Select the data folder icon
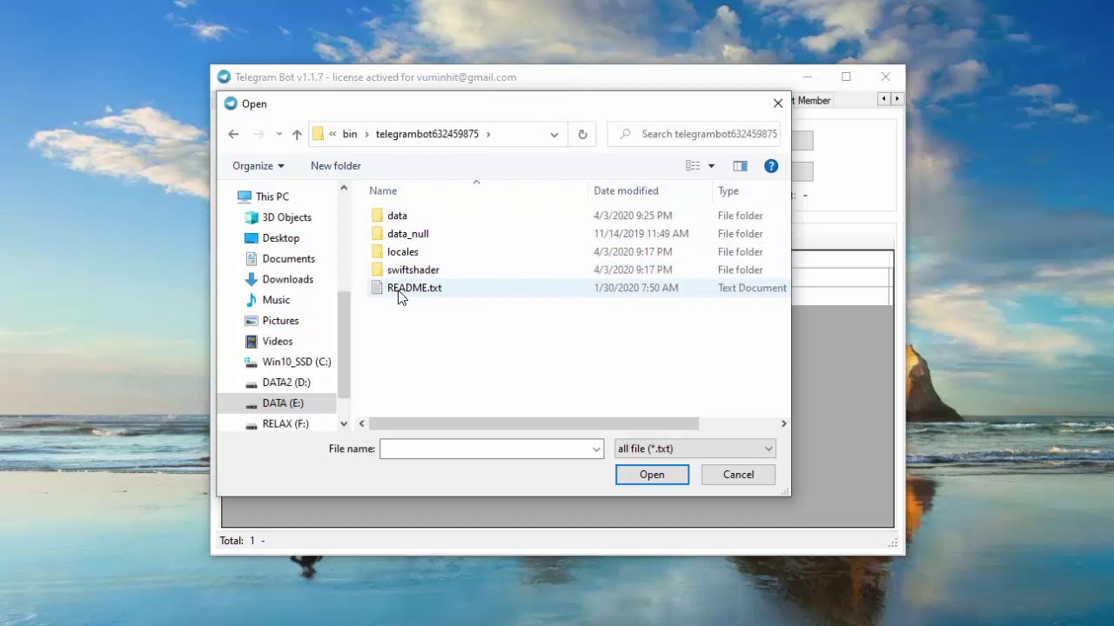 [377, 216]
